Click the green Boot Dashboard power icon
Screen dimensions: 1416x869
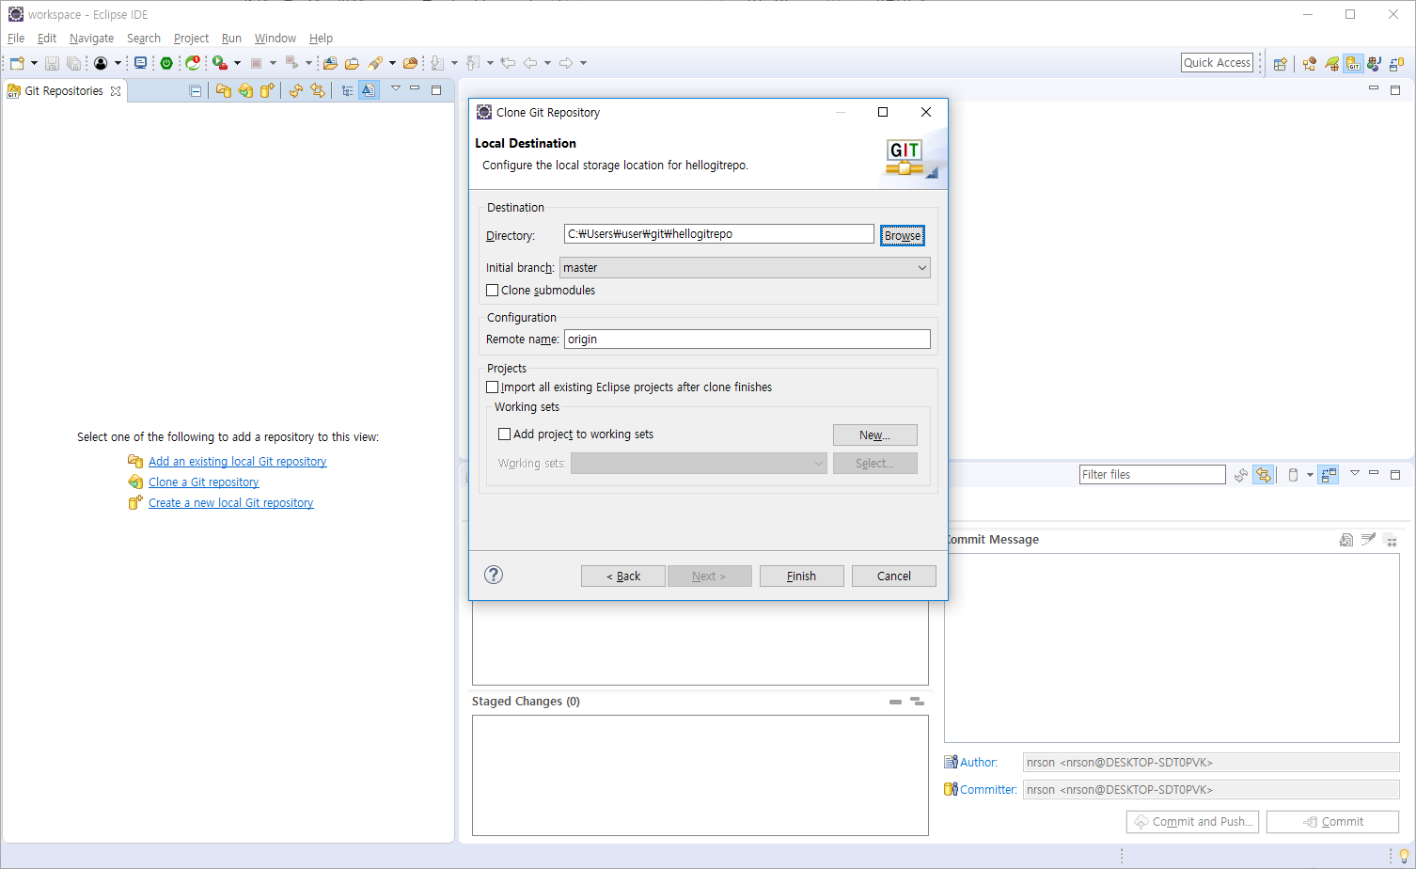point(166,63)
